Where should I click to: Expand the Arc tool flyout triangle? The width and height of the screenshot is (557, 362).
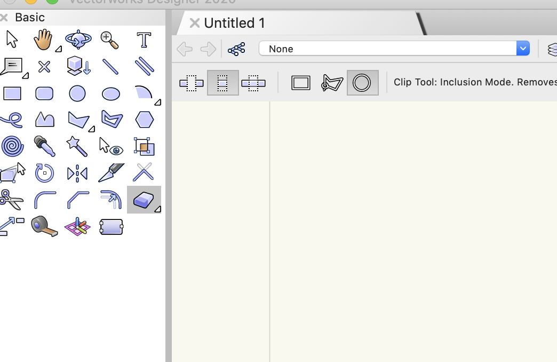point(157,102)
